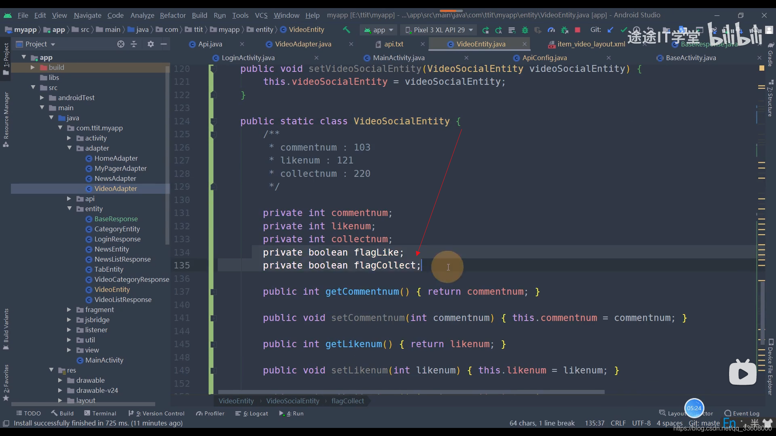Viewport: 776px width, 436px height.
Task: Click the Git Commit checkmark icon
Action: click(624, 30)
